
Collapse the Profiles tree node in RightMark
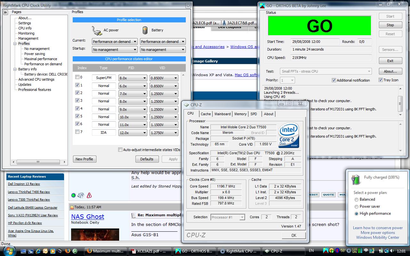15,44
